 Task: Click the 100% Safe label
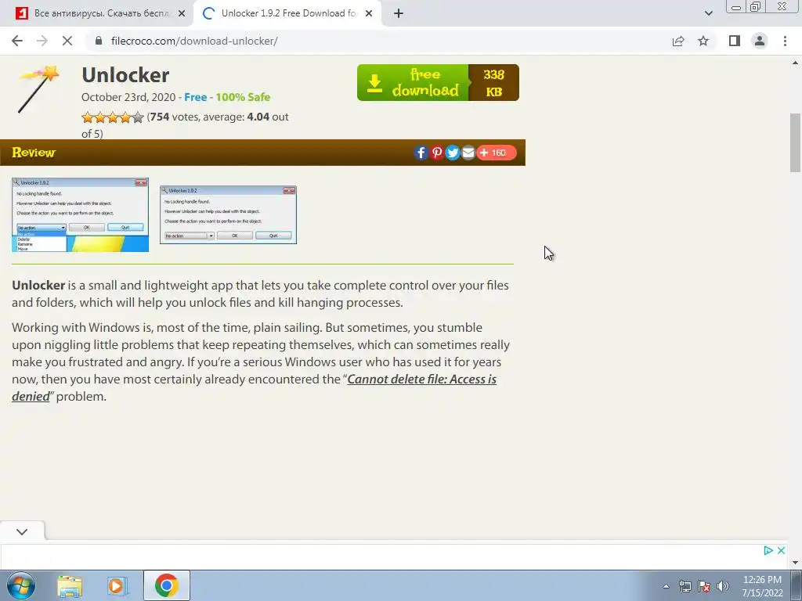[243, 97]
